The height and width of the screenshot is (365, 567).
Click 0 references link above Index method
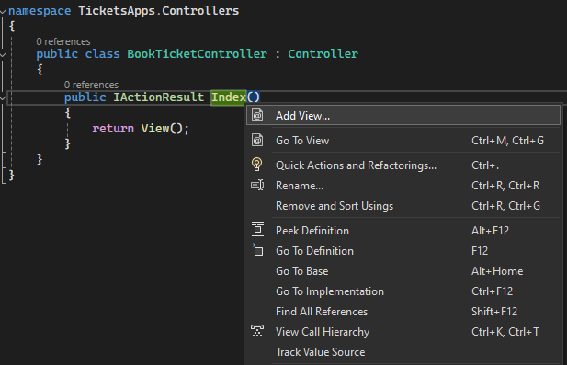click(x=91, y=85)
